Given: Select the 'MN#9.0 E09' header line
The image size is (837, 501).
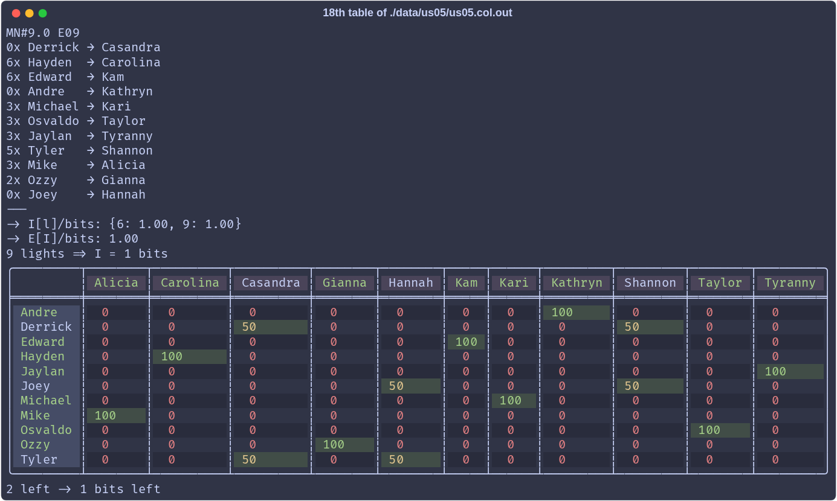Looking at the screenshot, I should tap(43, 33).
